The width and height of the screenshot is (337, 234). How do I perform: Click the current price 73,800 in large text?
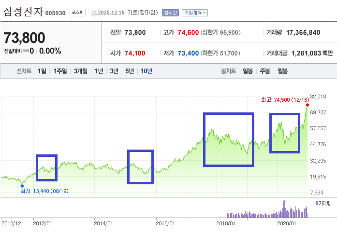(24, 38)
